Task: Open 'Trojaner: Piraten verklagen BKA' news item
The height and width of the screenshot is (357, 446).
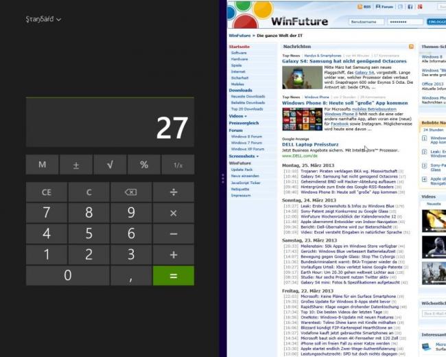Action: point(349,172)
